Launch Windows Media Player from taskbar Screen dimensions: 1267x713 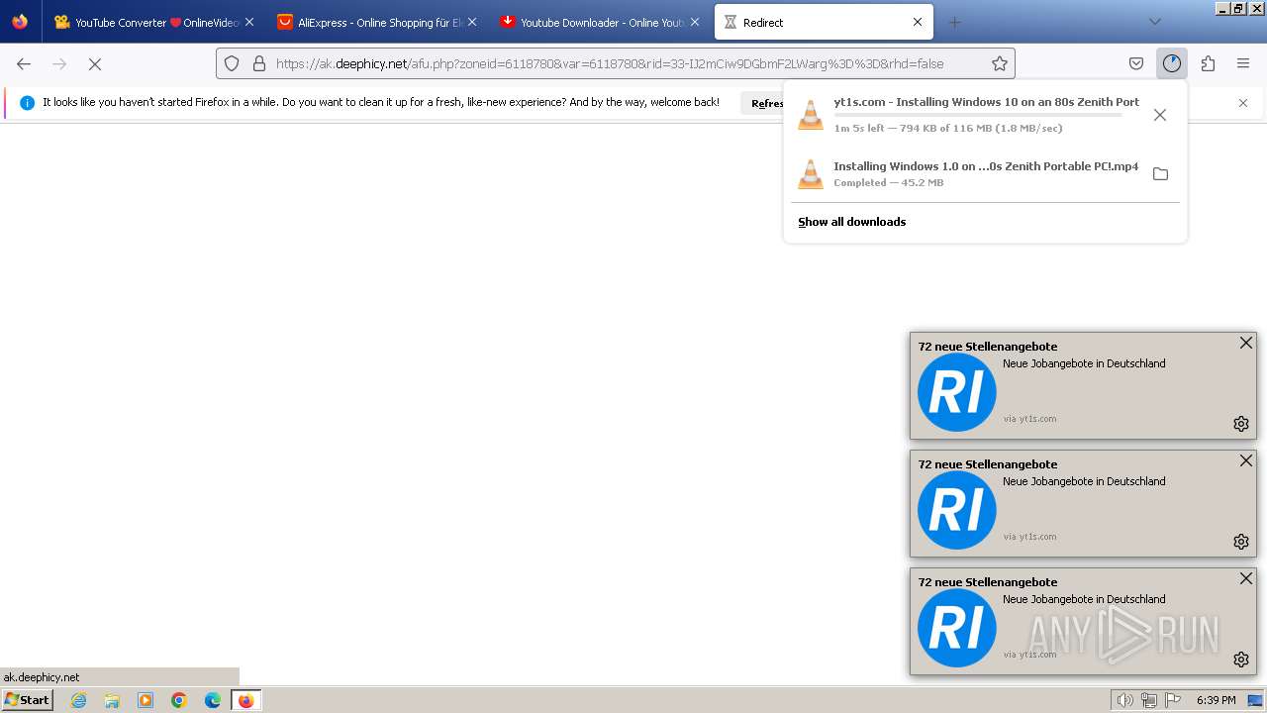tap(146, 700)
